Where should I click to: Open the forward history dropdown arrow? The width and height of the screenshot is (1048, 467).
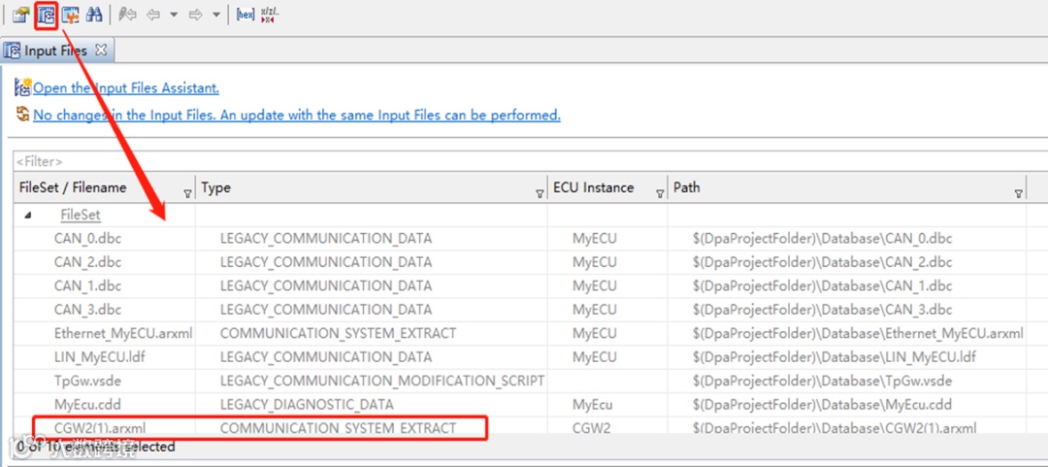(214, 15)
